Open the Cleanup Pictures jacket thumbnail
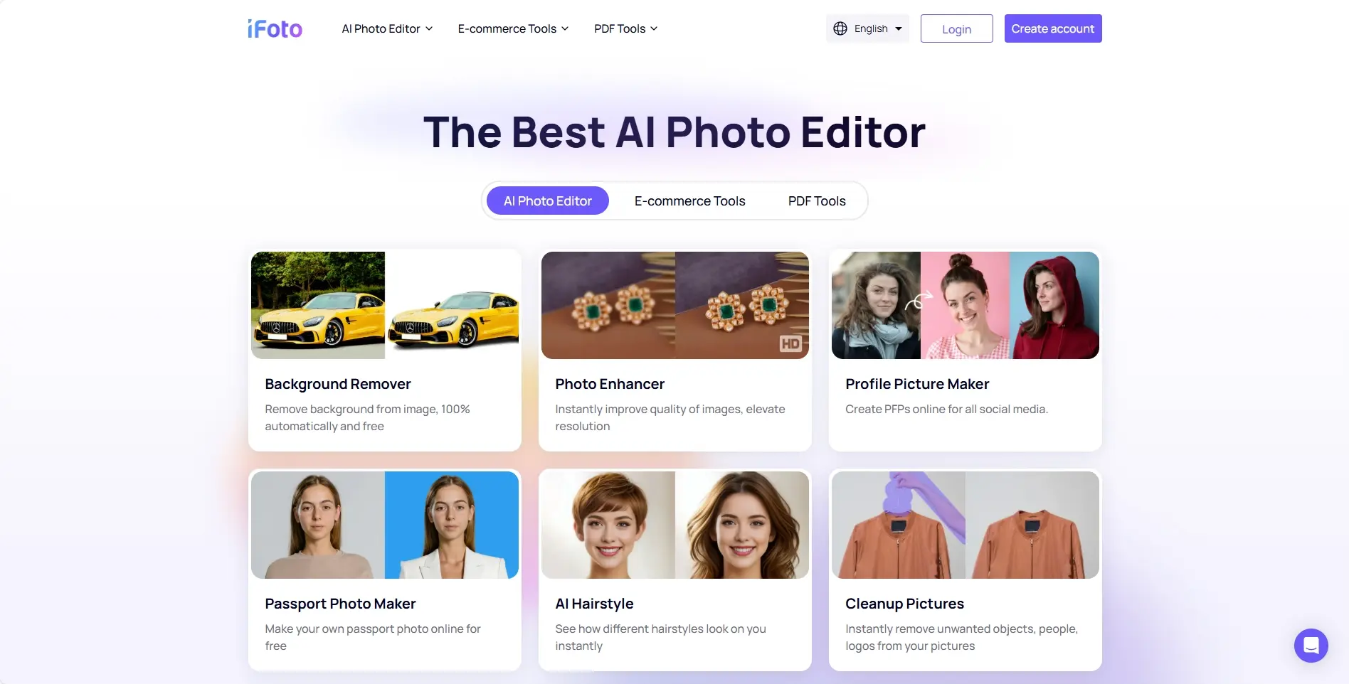Image resolution: width=1349 pixels, height=684 pixels. click(x=966, y=525)
